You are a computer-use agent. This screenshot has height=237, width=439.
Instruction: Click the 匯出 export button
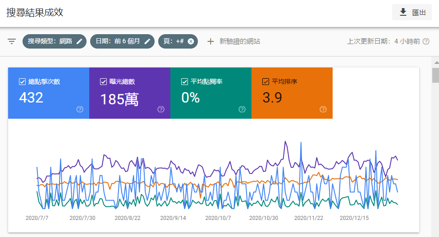tap(412, 13)
